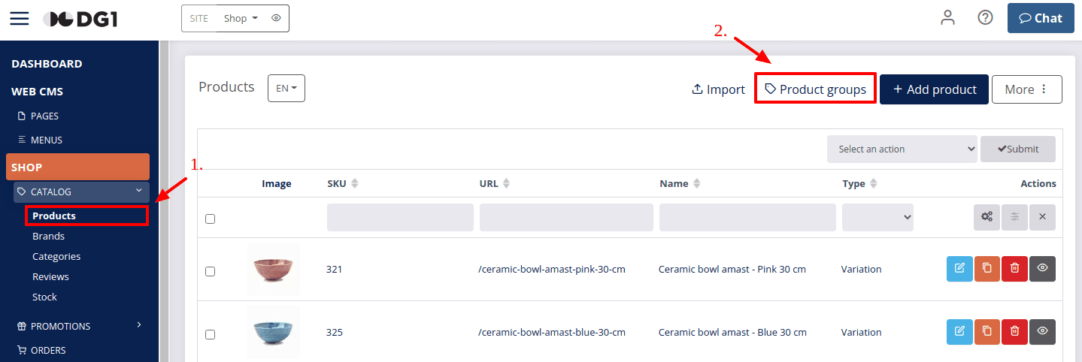Click the Add product button
Screen dimensions: 1082x362
pyautogui.click(x=934, y=89)
